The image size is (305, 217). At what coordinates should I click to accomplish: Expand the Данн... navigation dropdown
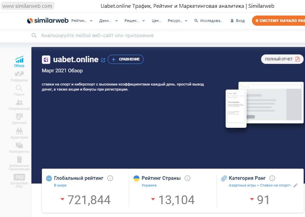point(108,21)
